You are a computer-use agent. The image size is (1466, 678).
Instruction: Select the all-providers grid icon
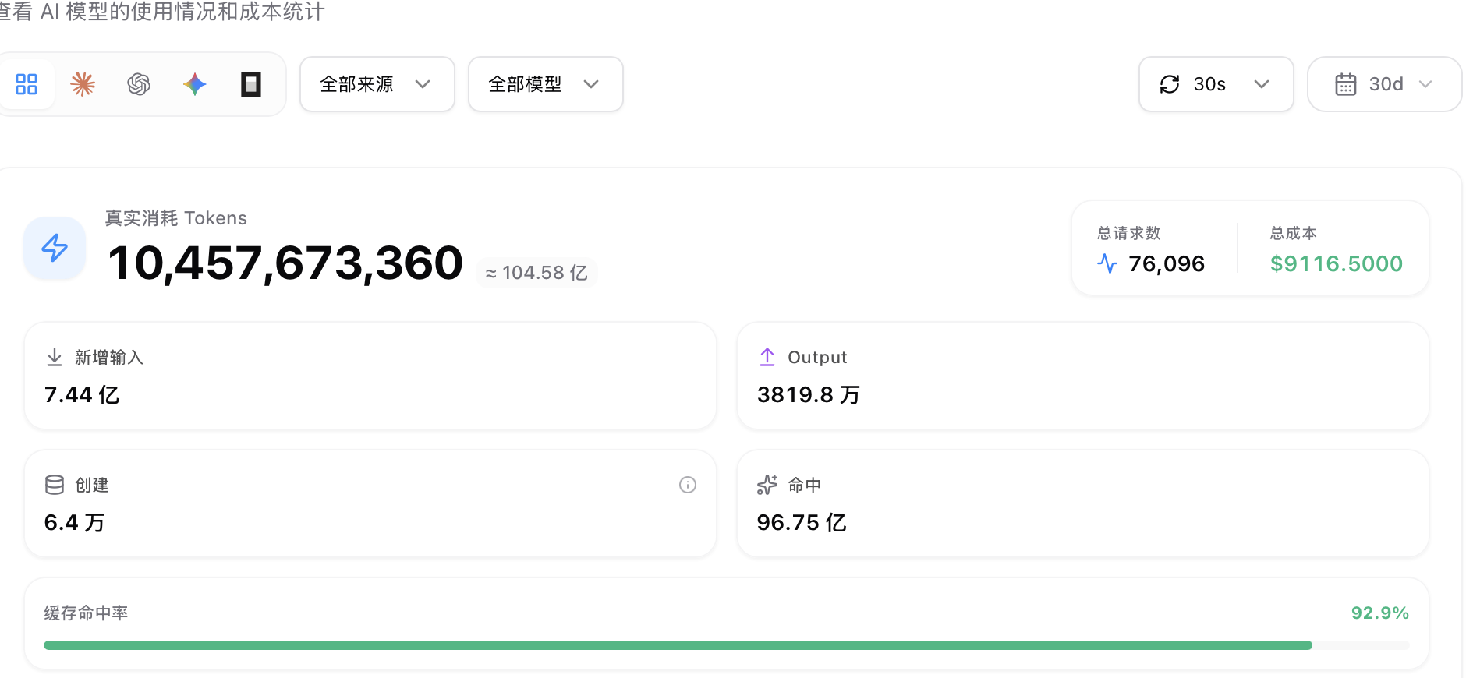(27, 84)
